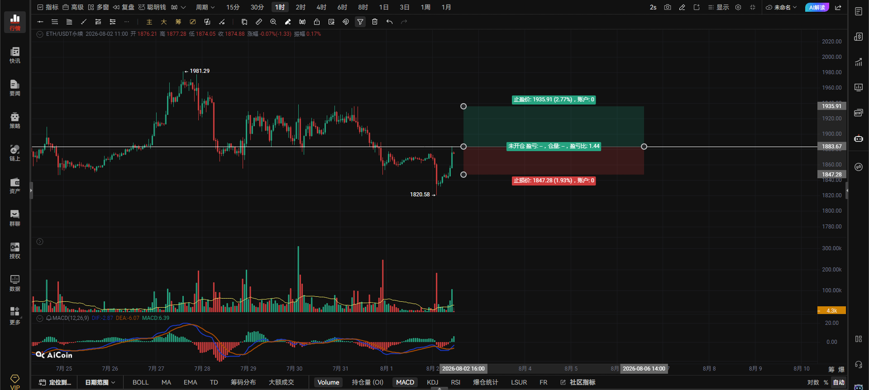Toggle the RSI indicator
Image resolution: width=869 pixels, height=390 pixels.
[x=456, y=382]
